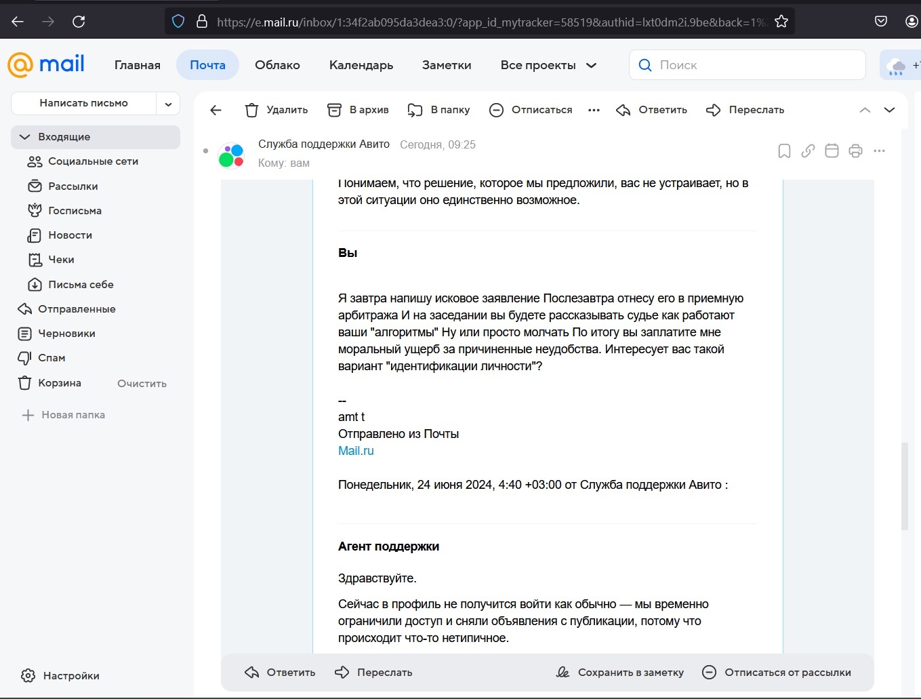The image size is (921, 699).
Task: Click bottom Ответить reply button
Action: tap(280, 673)
